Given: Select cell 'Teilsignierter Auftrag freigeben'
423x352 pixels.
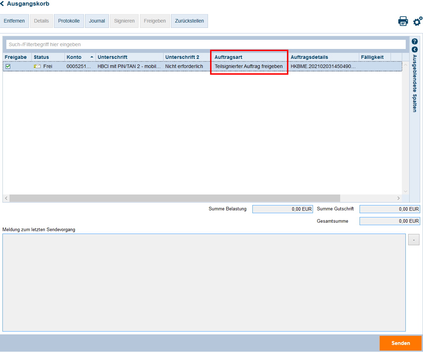Looking at the screenshot, I should 251,66.
